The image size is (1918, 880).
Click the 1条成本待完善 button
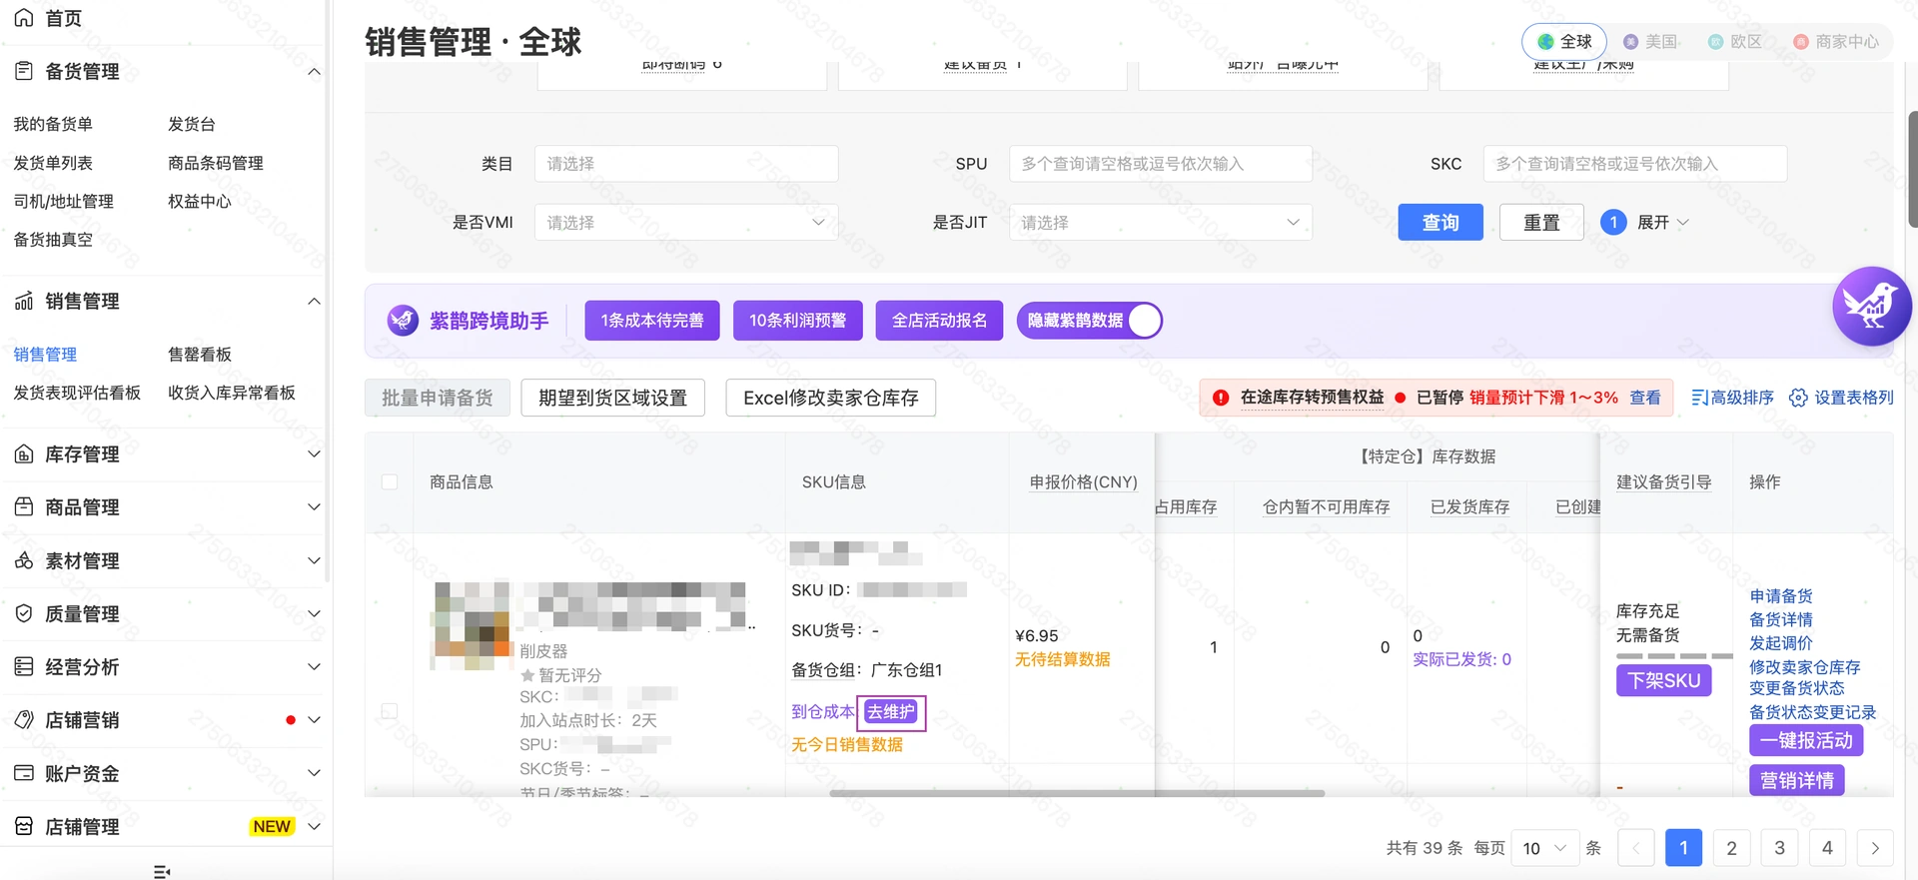pos(652,321)
